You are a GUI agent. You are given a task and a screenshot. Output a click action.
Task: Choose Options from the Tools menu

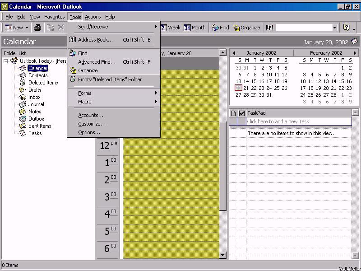click(x=89, y=132)
